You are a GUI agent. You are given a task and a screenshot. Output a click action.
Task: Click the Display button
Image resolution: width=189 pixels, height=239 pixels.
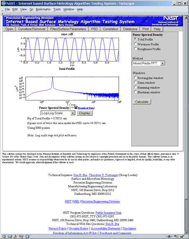[84, 113]
